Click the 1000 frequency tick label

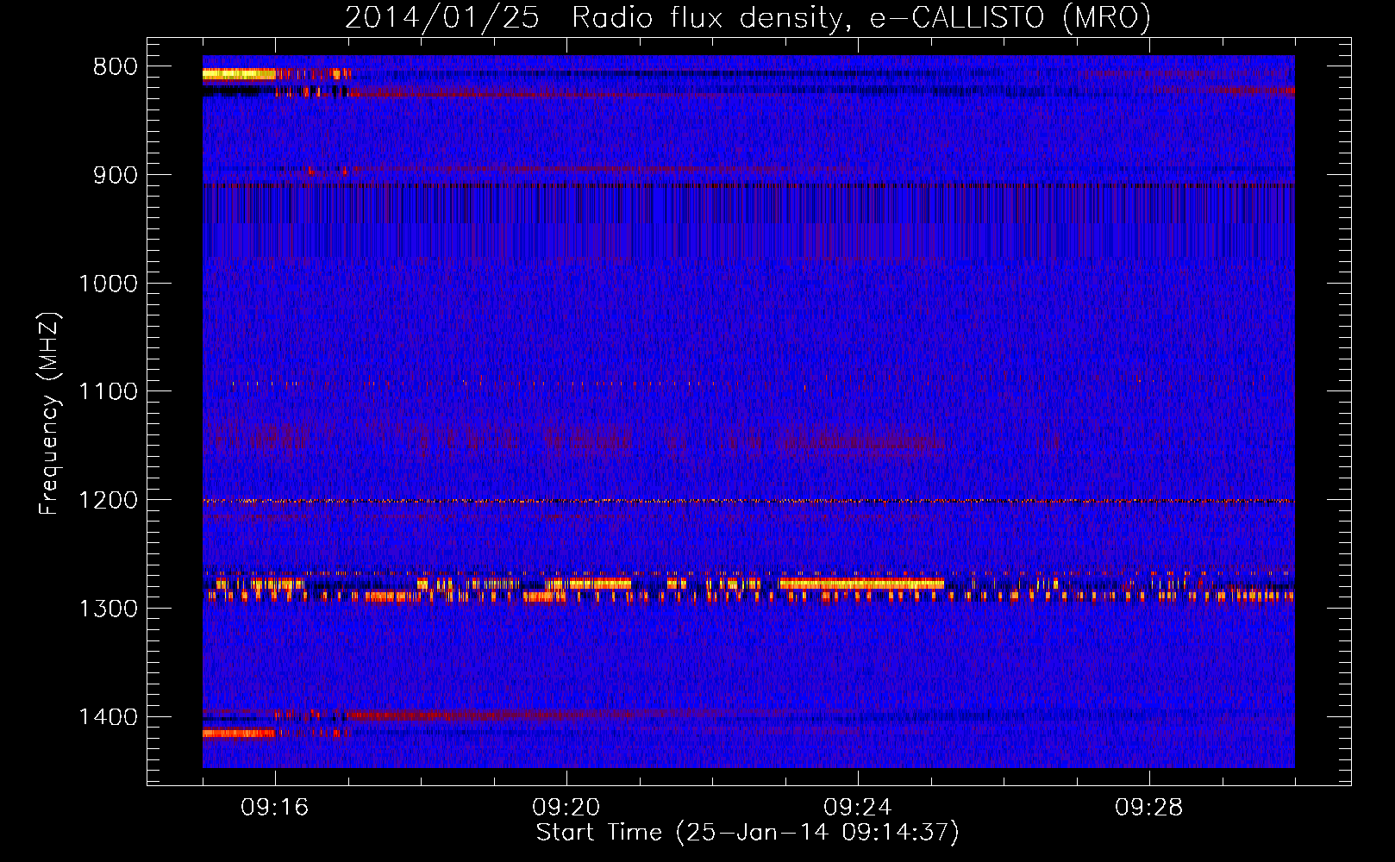pyautogui.click(x=108, y=284)
